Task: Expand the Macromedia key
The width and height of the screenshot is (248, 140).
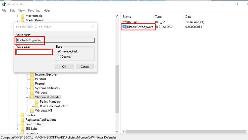Action: pyautogui.click(x=17, y=16)
